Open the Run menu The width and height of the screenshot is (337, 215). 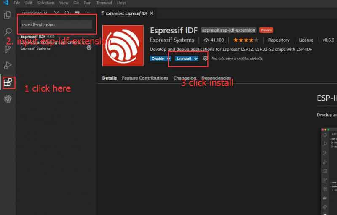pos(88,3)
